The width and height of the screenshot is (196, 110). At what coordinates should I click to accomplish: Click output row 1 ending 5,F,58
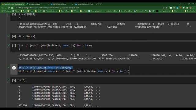coord(59,90)
